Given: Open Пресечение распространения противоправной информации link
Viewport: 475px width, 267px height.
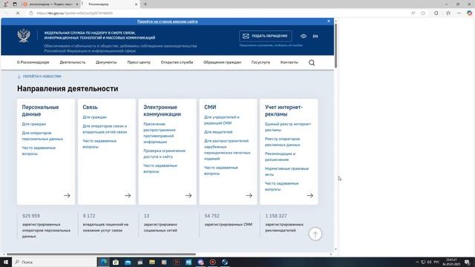Looking at the screenshot, I should [x=160, y=133].
